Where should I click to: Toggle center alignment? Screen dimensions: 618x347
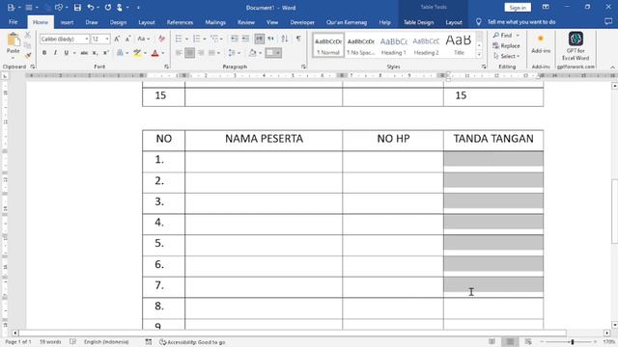point(189,53)
